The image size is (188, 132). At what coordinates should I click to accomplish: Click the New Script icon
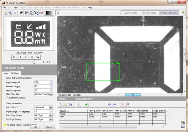[x=61, y=104]
